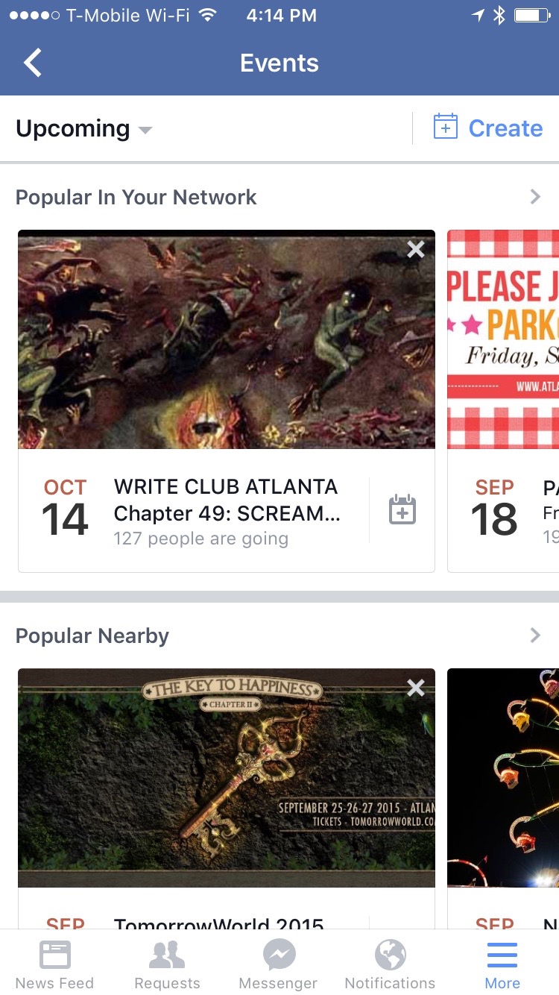Open Notifications globe tab

390,964
